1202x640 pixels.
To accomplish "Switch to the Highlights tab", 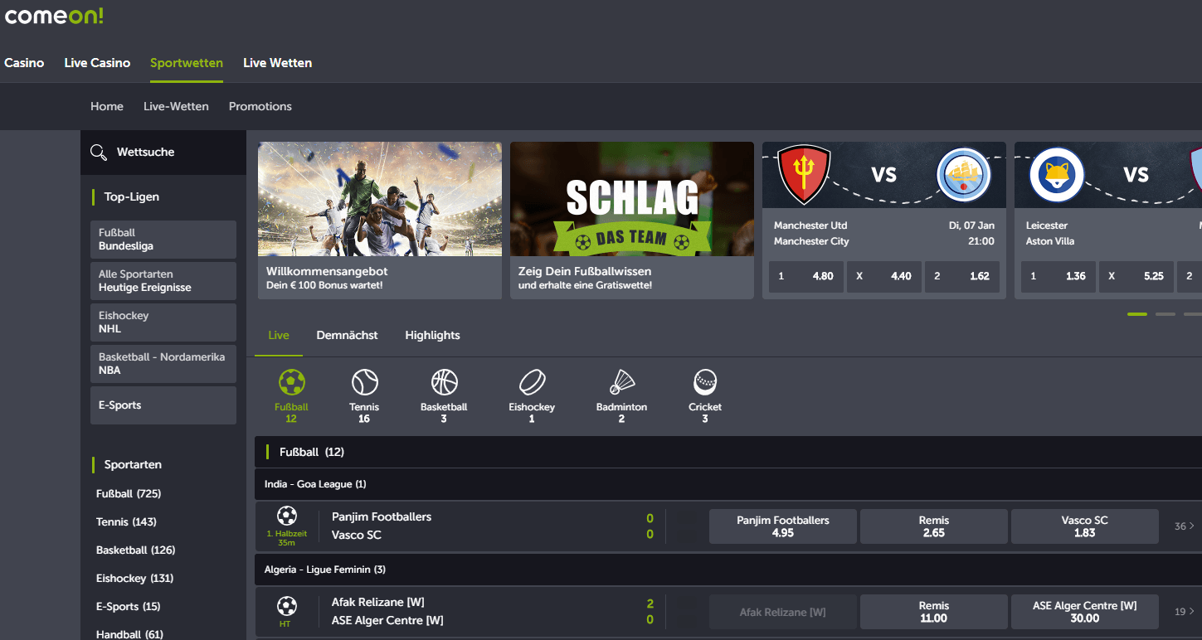I will (x=432, y=335).
